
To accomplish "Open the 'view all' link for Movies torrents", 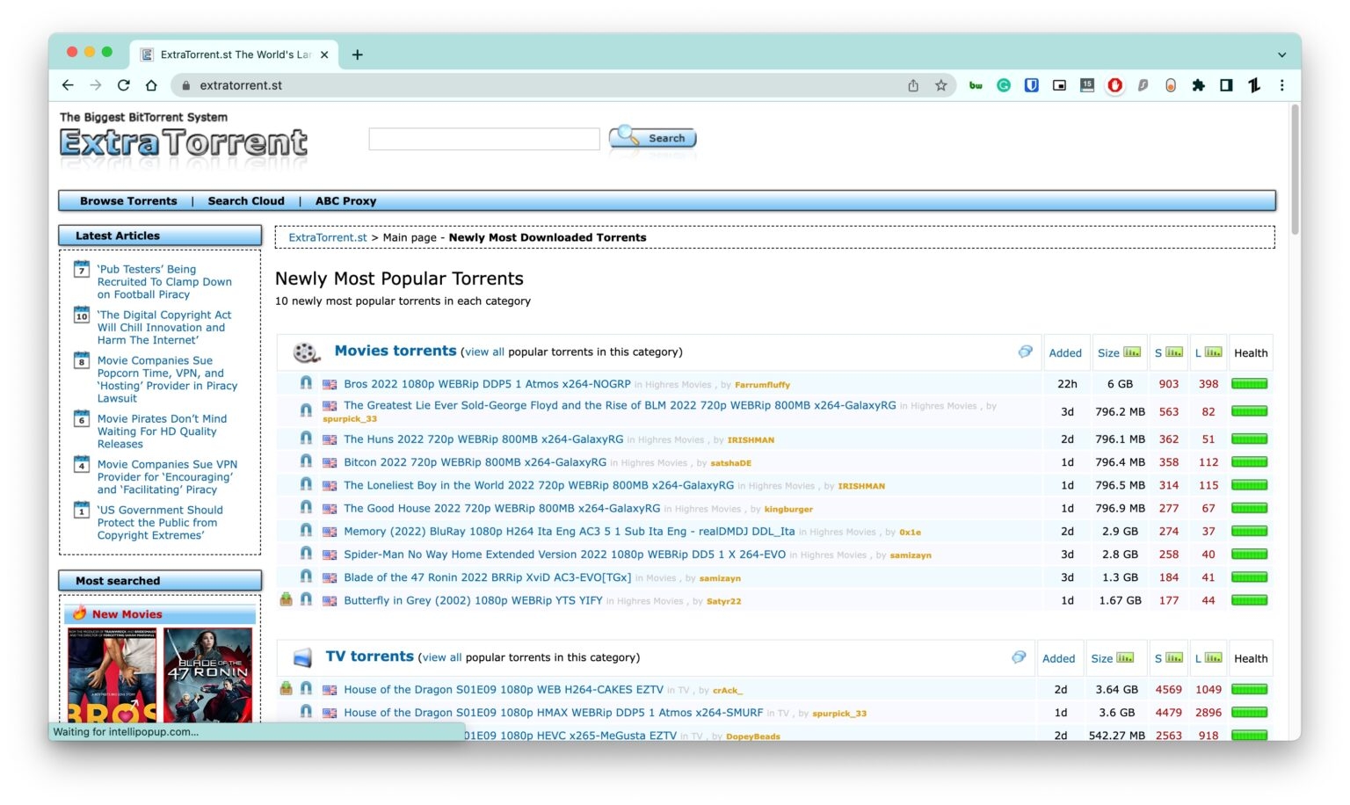I will pyautogui.click(x=483, y=352).
